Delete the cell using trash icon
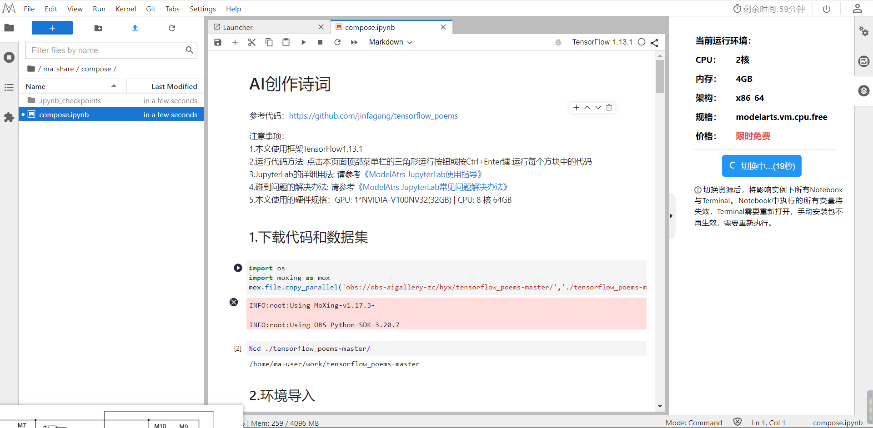This screenshot has width=873, height=428. (x=609, y=108)
